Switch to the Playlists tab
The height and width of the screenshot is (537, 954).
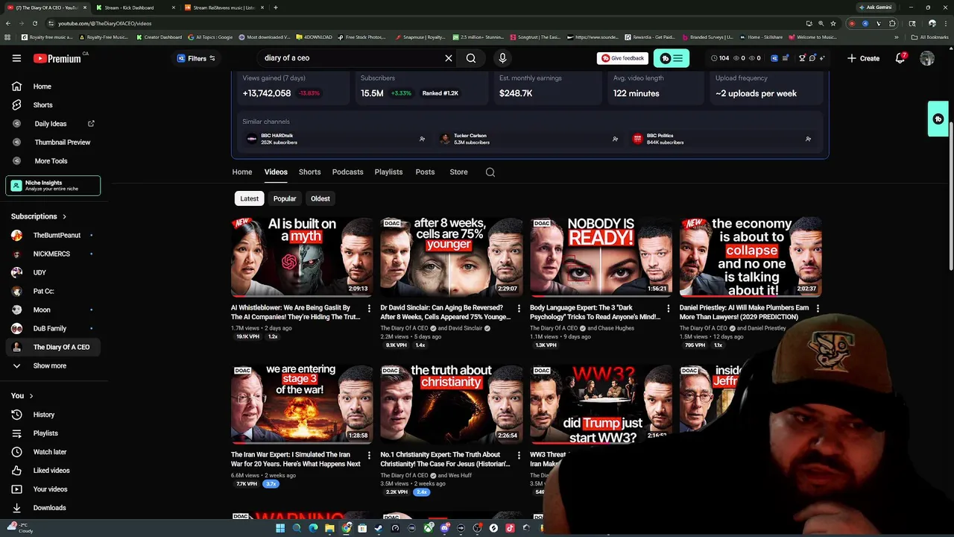click(388, 172)
